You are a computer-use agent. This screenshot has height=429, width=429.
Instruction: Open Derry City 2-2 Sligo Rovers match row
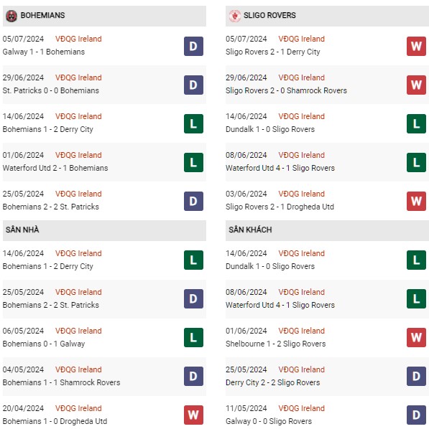pyautogui.click(x=327, y=376)
